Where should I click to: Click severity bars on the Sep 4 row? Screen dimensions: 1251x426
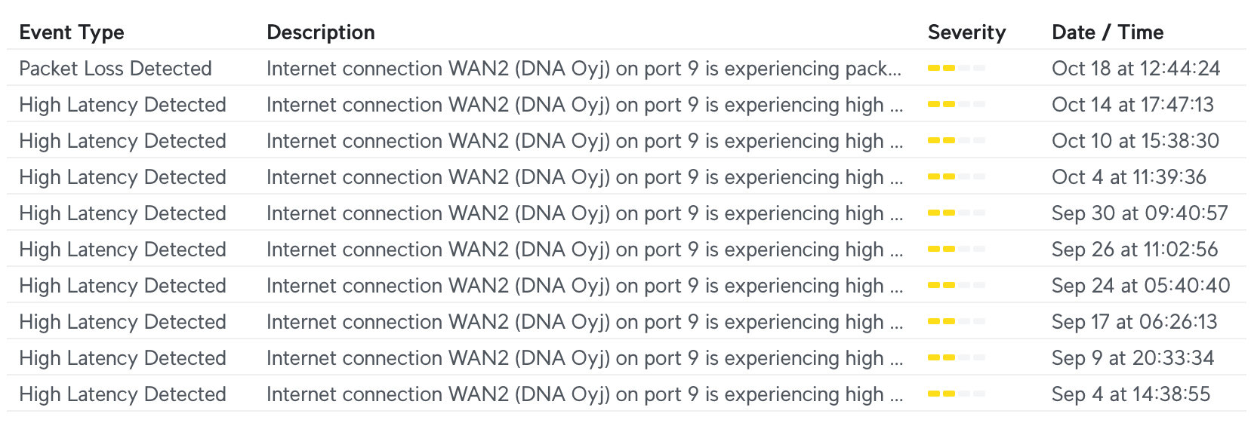pos(956,394)
